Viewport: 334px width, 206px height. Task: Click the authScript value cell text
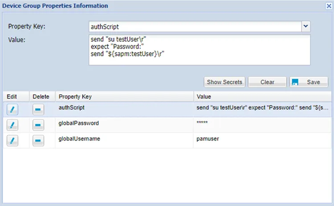(x=262, y=108)
